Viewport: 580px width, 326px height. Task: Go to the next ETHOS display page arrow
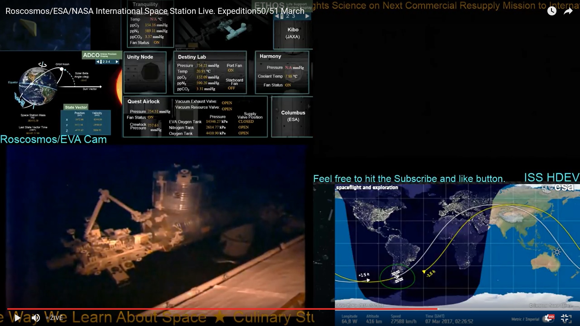pyautogui.click(x=307, y=16)
